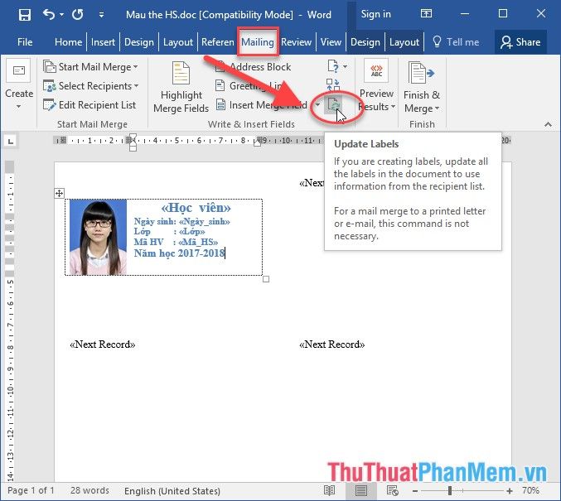The width and height of the screenshot is (561, 501).
Task: Insert an Address Block
Action: tap(252, 67)
